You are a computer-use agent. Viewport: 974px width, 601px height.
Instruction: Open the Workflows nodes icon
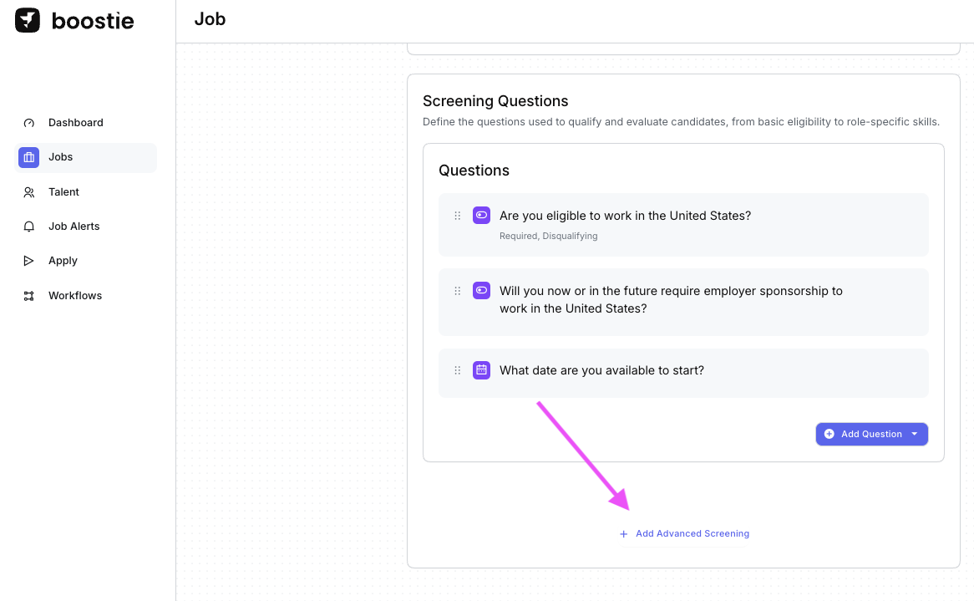tap(29, 296)
